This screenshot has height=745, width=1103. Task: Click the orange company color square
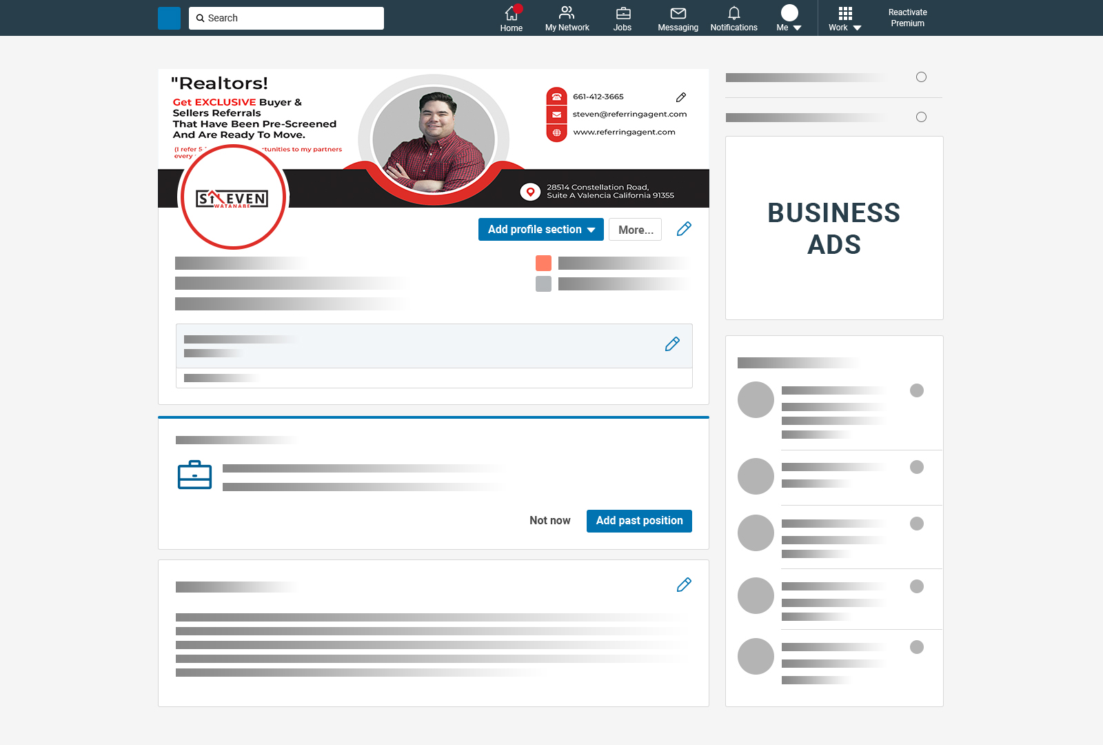[x=543, y=263]
